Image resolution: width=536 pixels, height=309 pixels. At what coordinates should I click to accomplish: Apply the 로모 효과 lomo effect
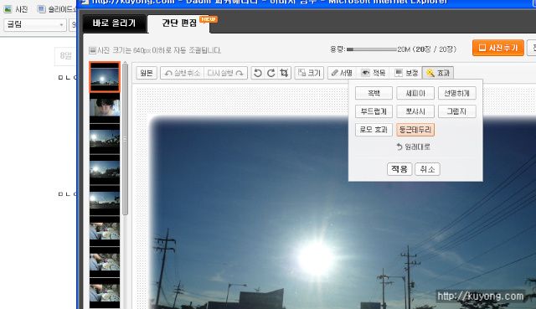(374, 130)
